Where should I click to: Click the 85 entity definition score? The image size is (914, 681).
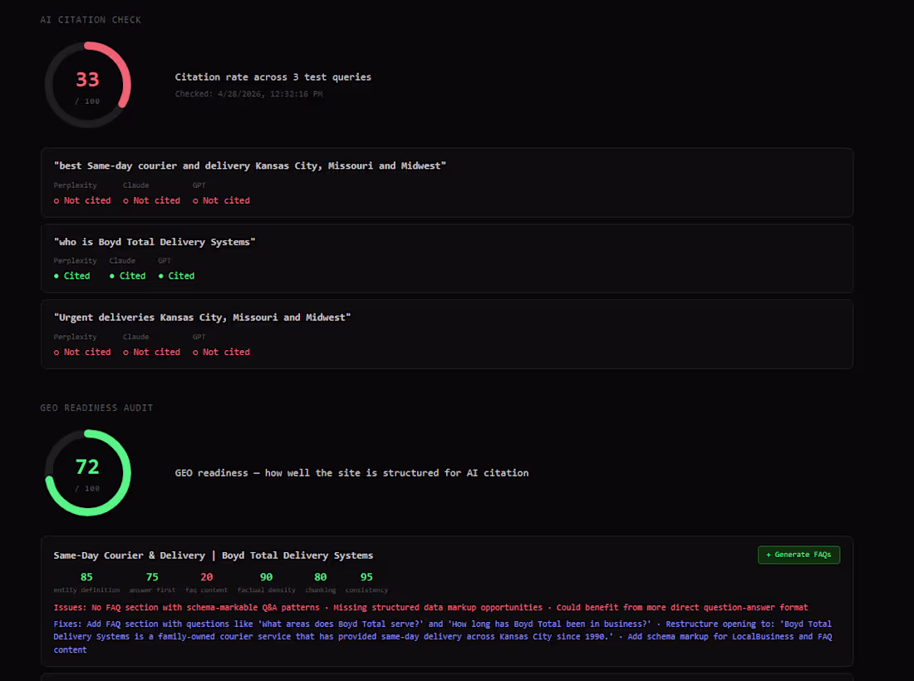coord(86,577)
